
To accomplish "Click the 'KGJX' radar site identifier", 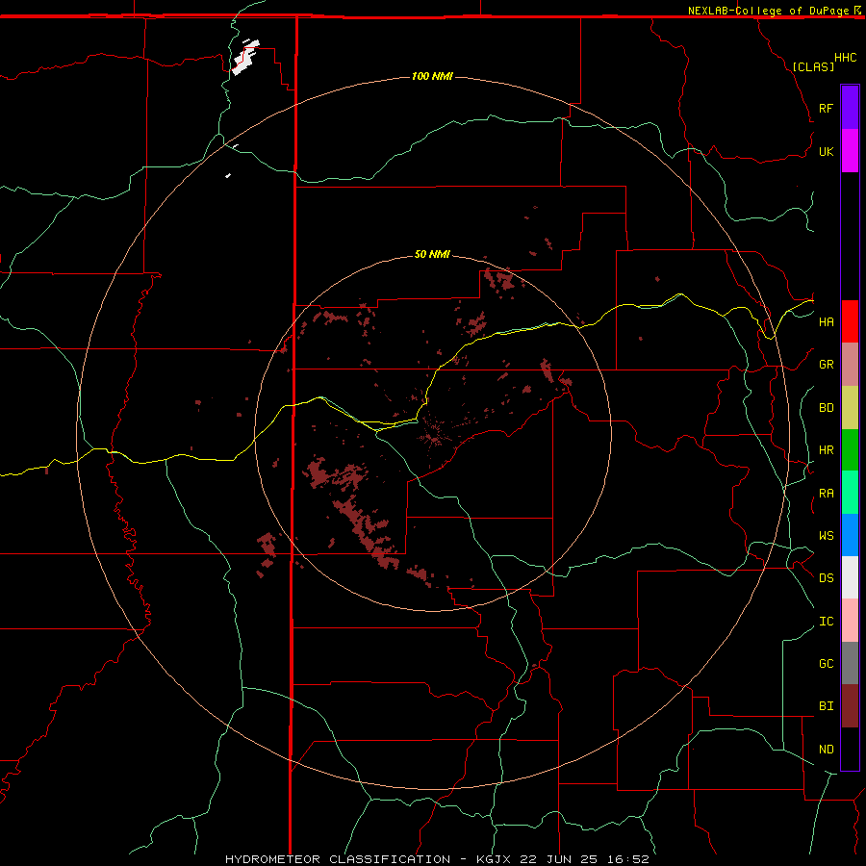I will [494, 859].
